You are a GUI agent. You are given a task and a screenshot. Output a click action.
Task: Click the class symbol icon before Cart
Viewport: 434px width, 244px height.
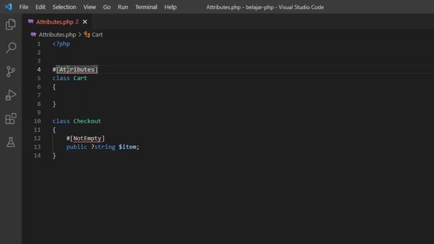tap(87, 35)
